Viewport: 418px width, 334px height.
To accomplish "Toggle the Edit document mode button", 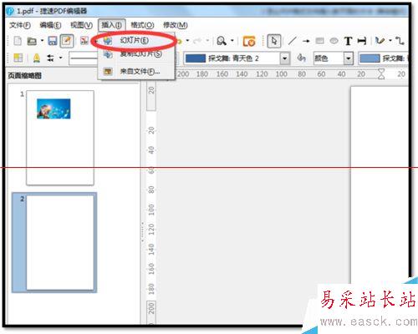I will (67, 41).
